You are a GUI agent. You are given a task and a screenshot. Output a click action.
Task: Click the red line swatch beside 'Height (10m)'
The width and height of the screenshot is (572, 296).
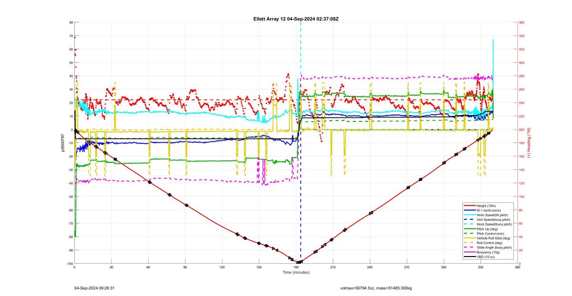[470, 206]
